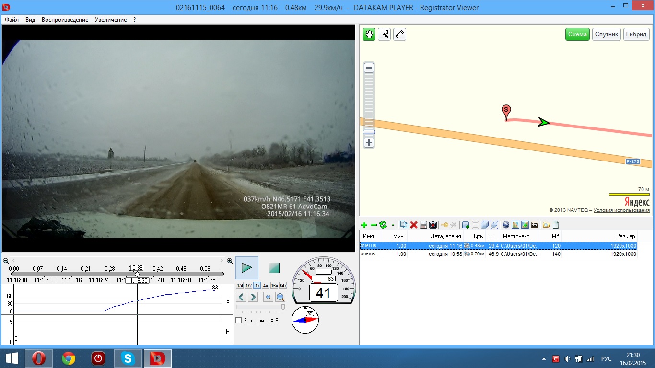Click the Условия использования link on map
Screen dimensions: 655x368
(622, 210)
